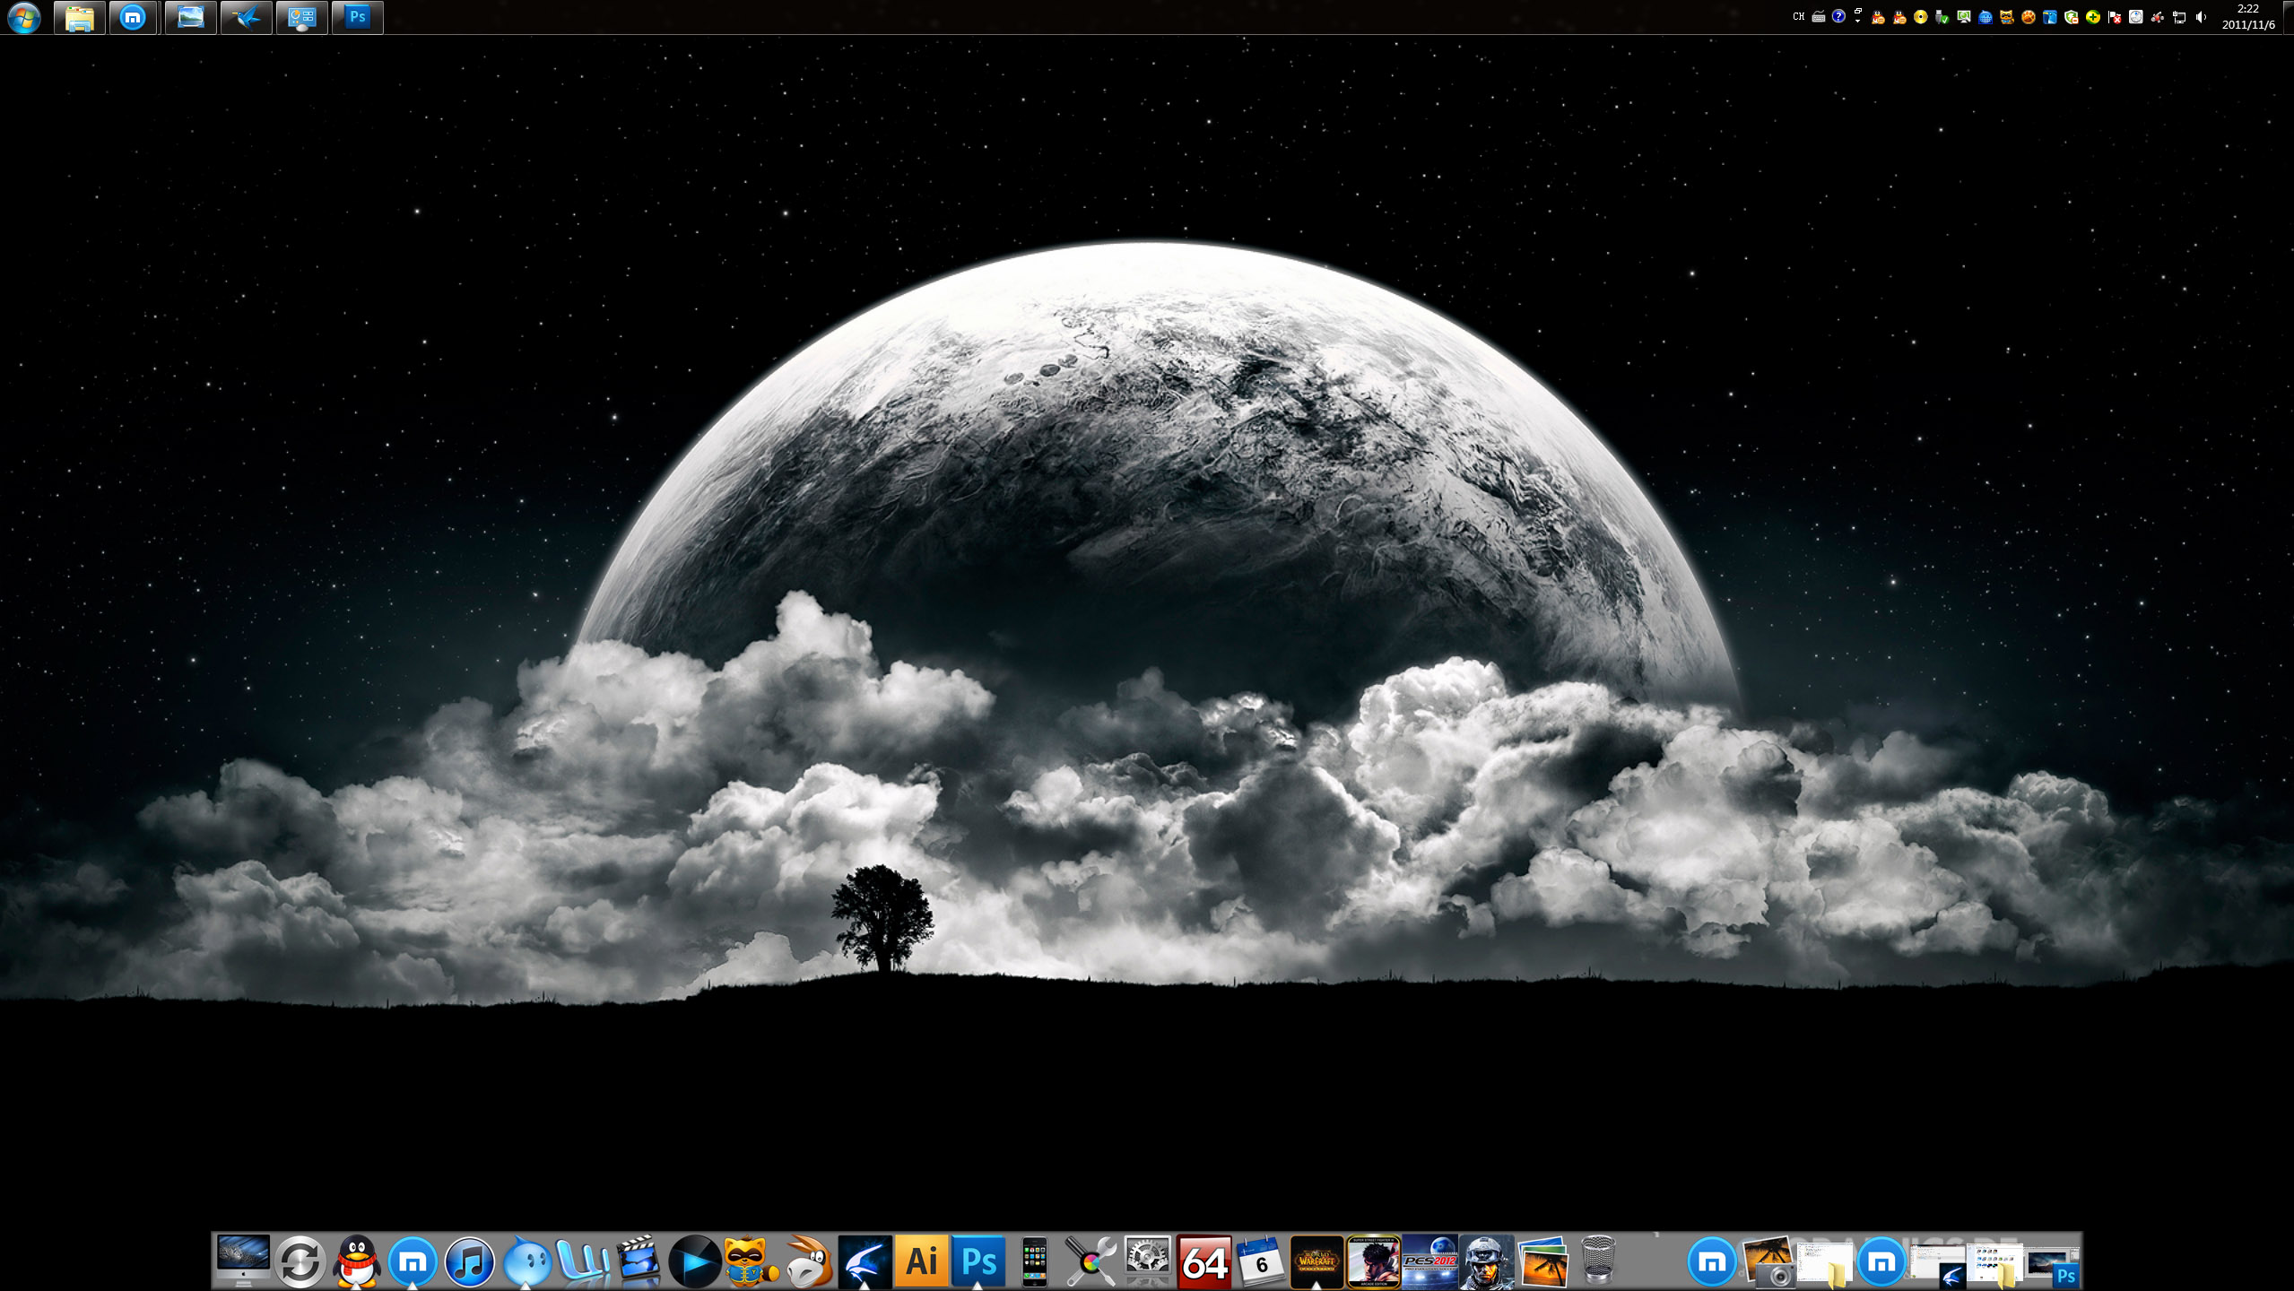Viewport: 2294px width, 1291px height.
Task: Open Windows Explorer from the taskbar
Action: pyautogui.click(x=80, y=17)
